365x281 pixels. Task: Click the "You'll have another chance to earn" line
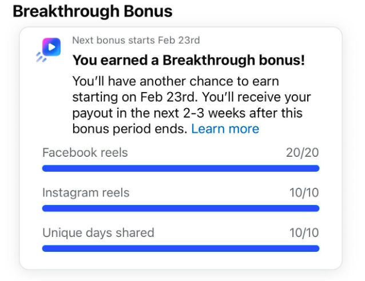176,81
